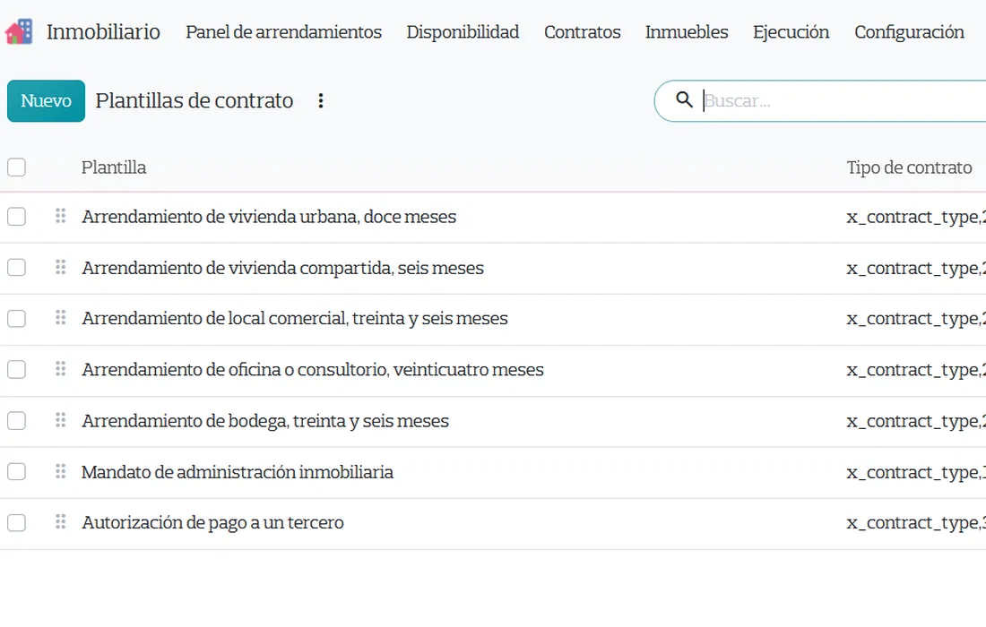Select the oficina o consultorio row checkbox

click(x=16, y=369)
